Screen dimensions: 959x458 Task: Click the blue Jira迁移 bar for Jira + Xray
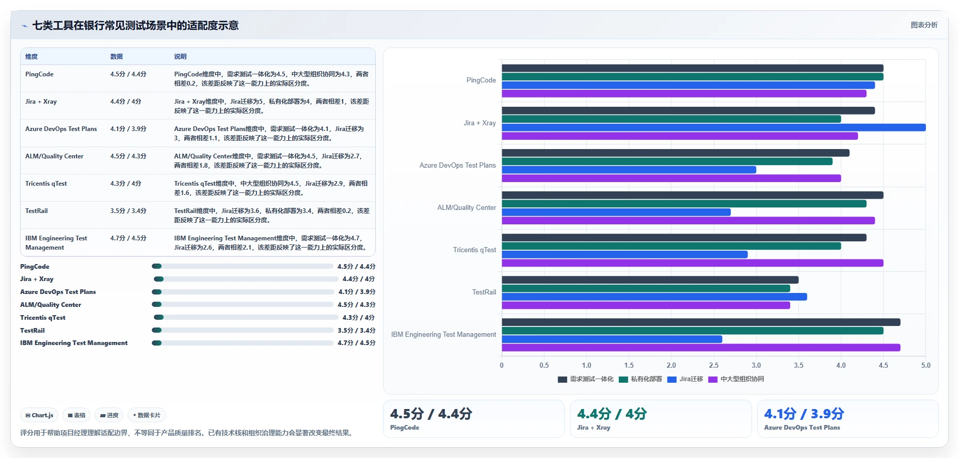pyautogui.click(x=714, y=127)
